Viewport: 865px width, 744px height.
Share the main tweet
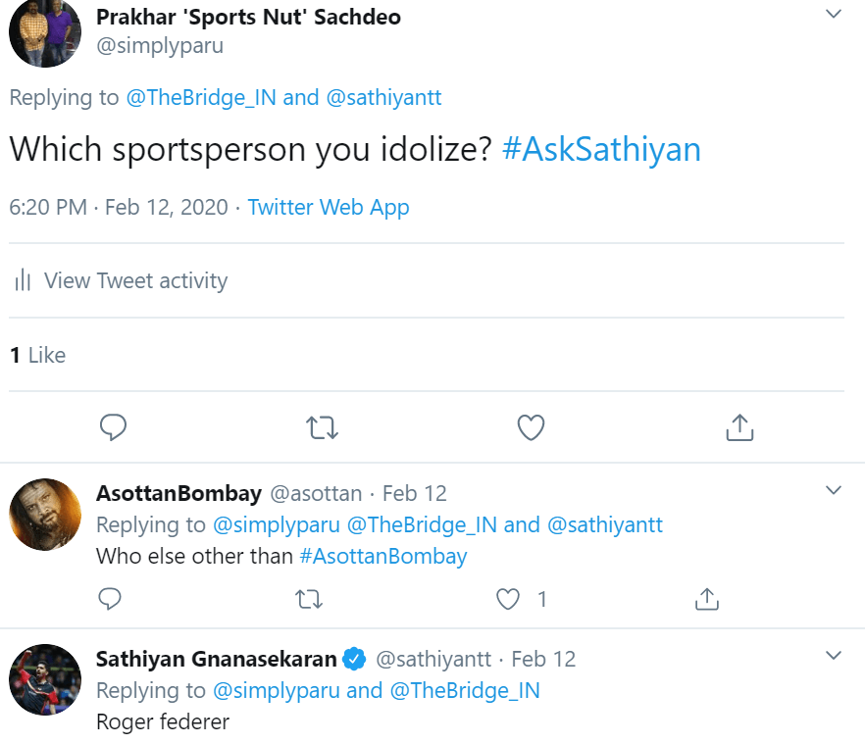(x=739, y=427)
